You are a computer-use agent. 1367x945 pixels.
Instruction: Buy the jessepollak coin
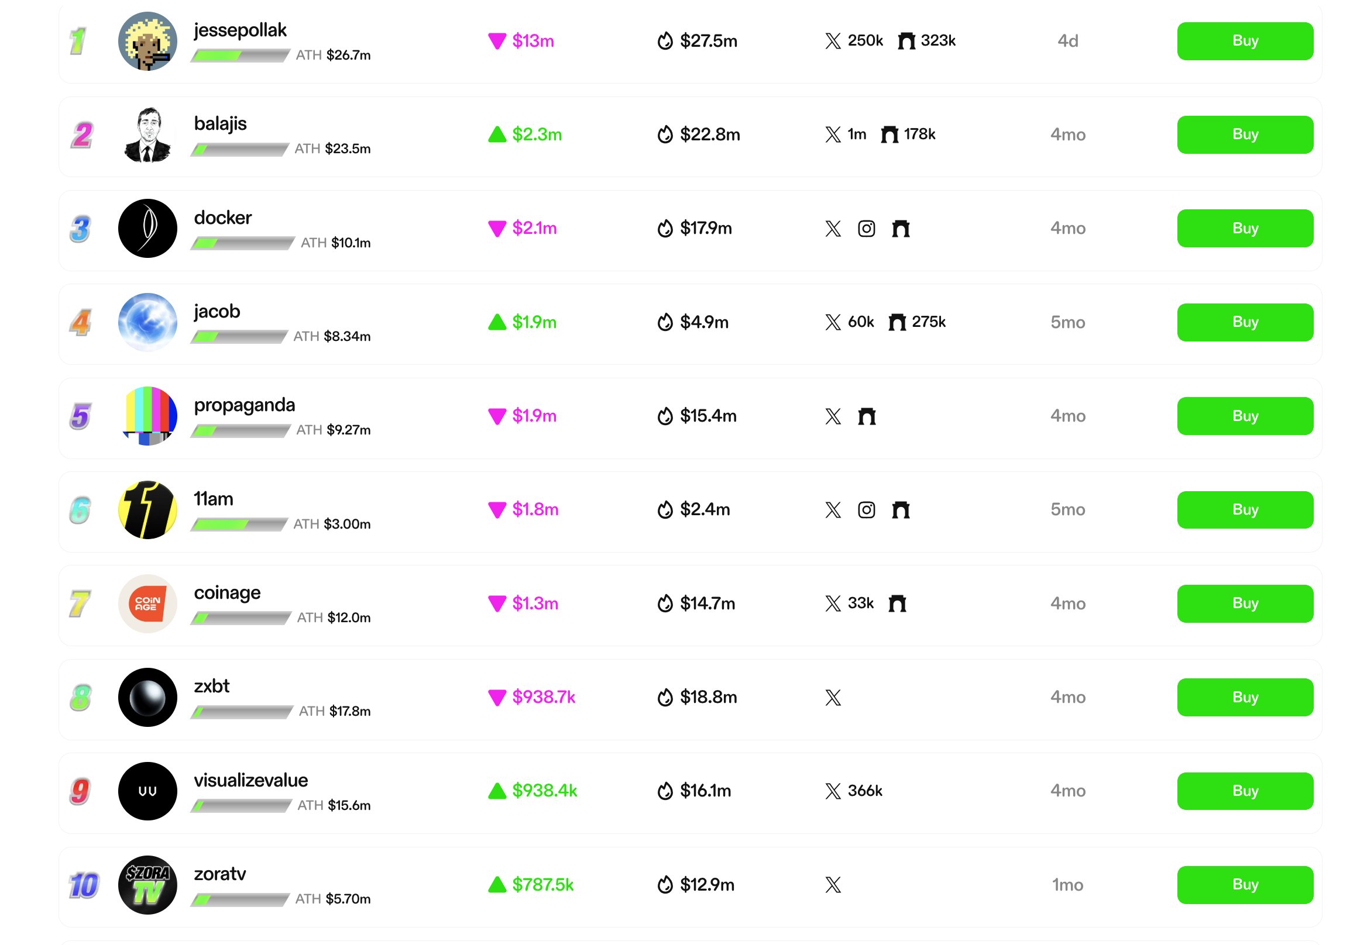(x=1244, y=41)
